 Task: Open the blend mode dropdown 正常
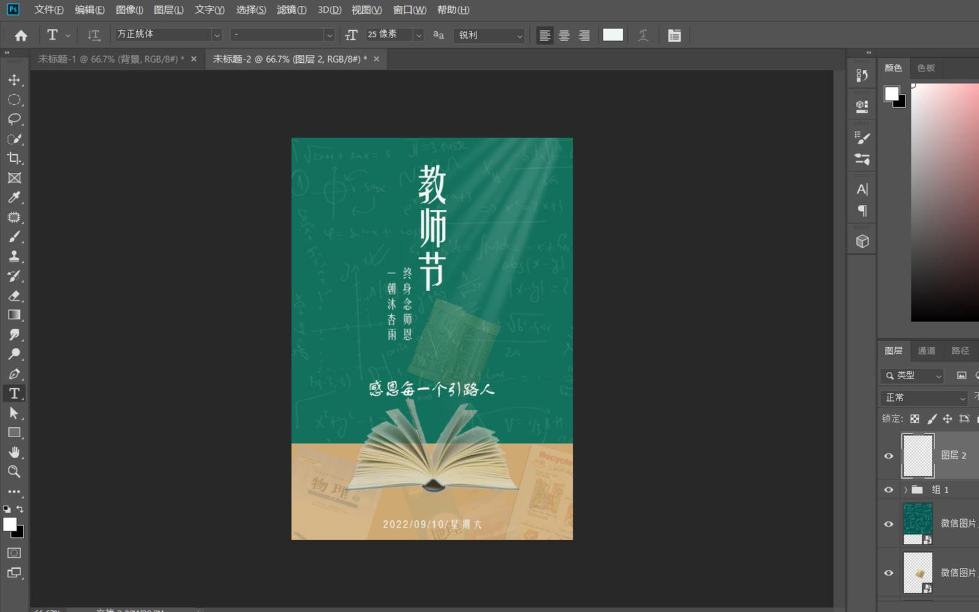[924, 397]
